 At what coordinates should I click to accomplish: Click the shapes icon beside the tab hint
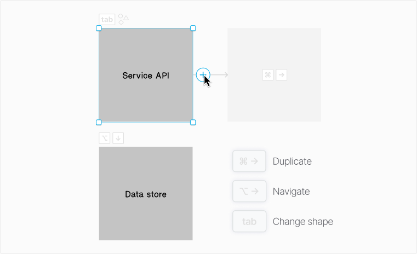[123, 19]
